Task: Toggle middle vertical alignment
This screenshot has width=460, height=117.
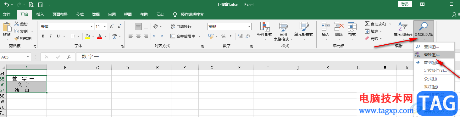Action: pos(138,27)
